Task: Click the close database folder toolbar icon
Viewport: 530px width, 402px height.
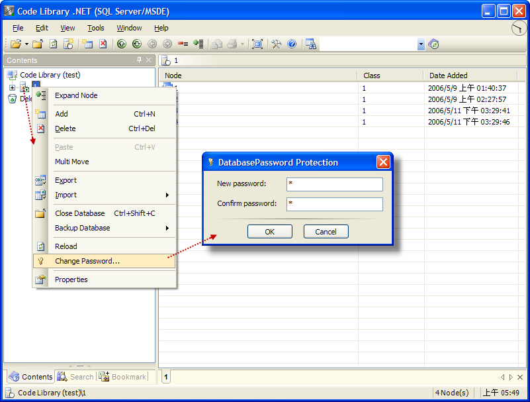Action: (x=38, y=44)
